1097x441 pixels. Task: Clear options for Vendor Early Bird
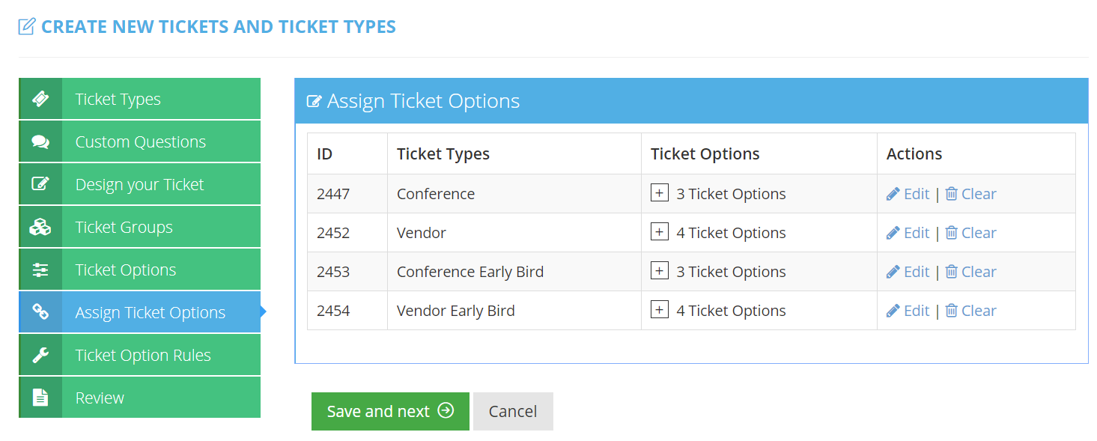[x=970, y=311]
